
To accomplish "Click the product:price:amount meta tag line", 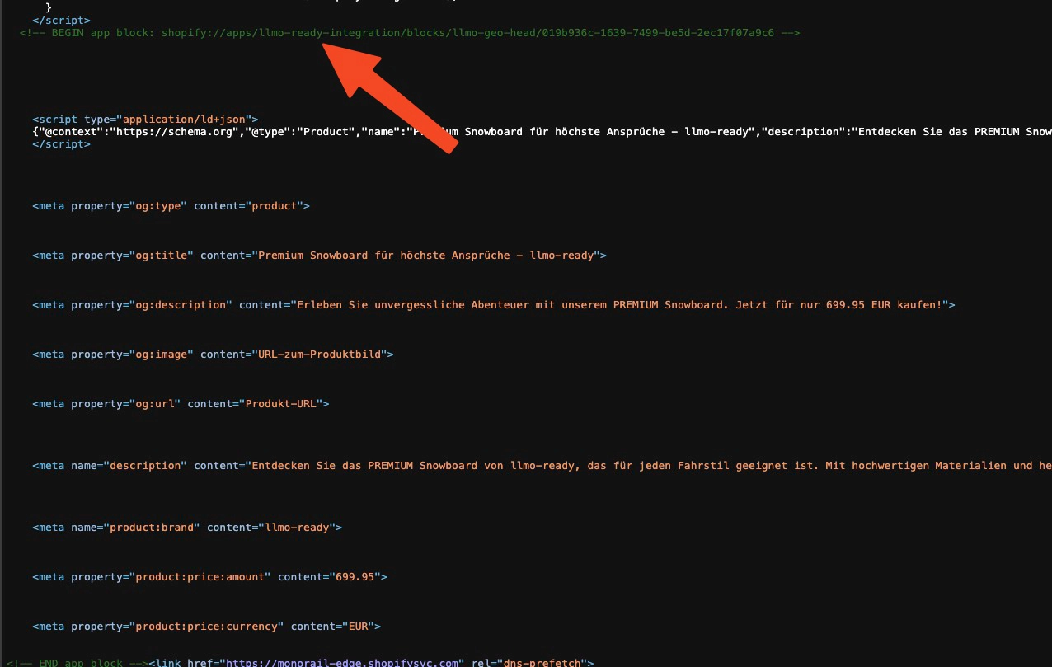I will [x=209, y=577].
